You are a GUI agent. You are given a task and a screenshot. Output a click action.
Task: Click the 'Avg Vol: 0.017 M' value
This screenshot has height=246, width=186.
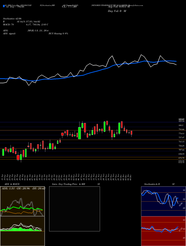pyautogui.click(x=119, y=6)
